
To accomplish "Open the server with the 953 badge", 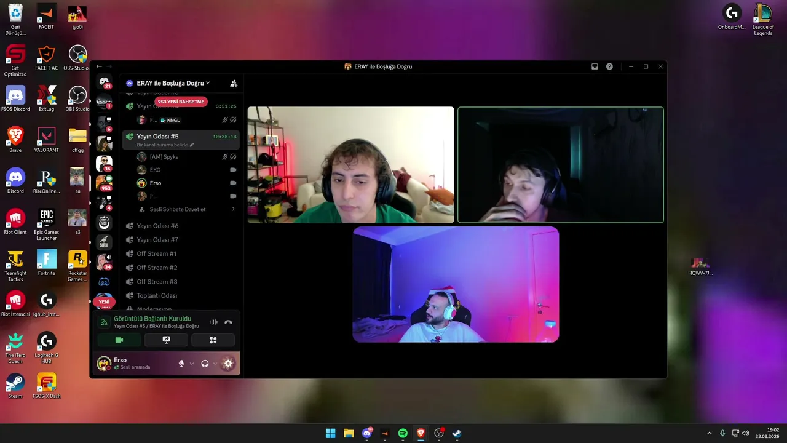I will coord(104,183).
